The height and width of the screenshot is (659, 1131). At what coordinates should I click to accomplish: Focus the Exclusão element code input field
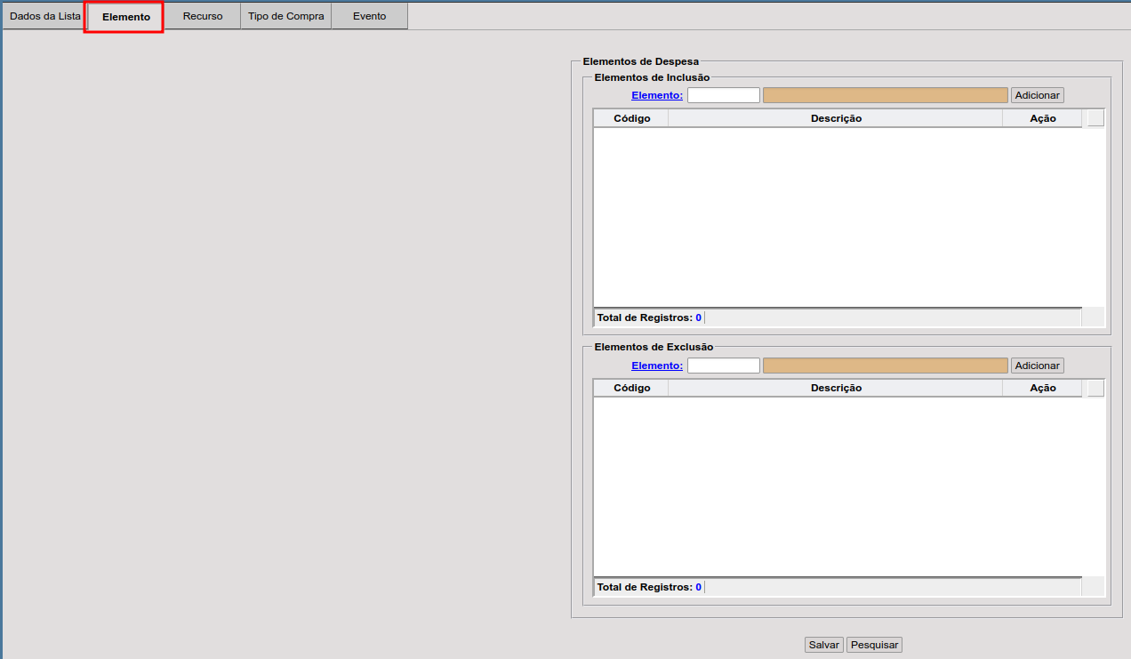[x=724, y=366]
